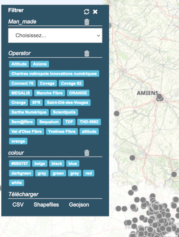This screenshot has width=179, height=237.
Task: Clear the colour filter with trash icon
Action: 87,153
